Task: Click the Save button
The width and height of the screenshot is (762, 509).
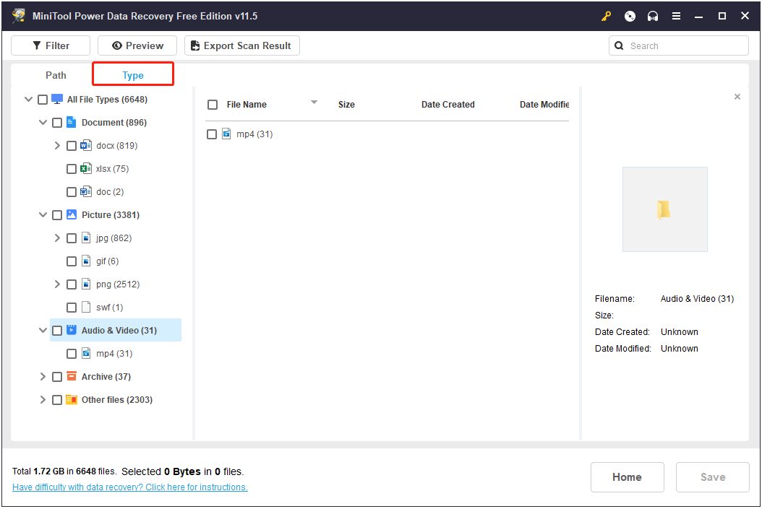Action: 712,477
